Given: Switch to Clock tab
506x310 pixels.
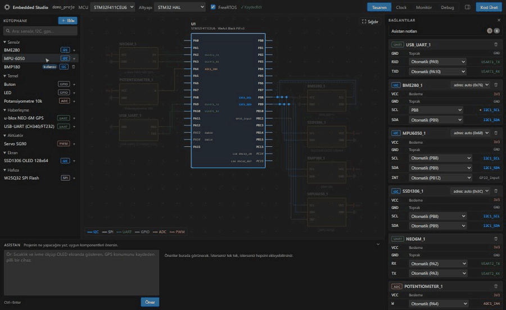Looking at the screenshot, I should (401, 7).
